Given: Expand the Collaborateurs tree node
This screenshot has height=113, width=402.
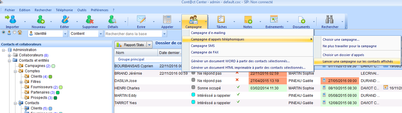Looking at the screenshot, I should (x=9, y=55).
